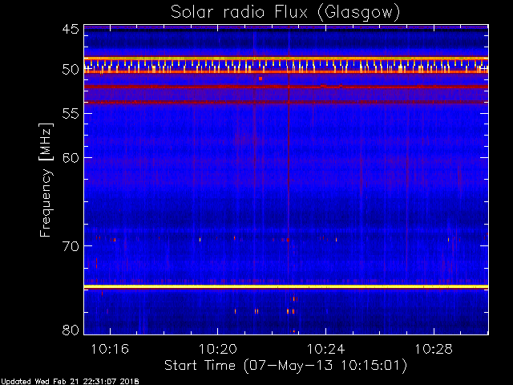Click the 60 MHz frequency tick label
This screenshot has width=513, height=385.
tap(70, 158)
